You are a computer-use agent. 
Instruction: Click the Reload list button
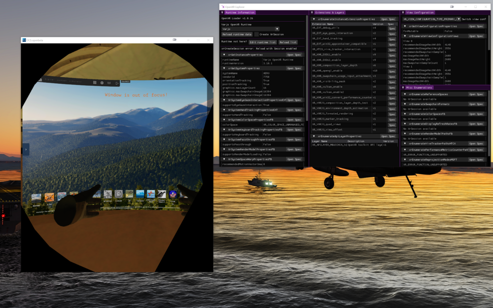(288, 42)
